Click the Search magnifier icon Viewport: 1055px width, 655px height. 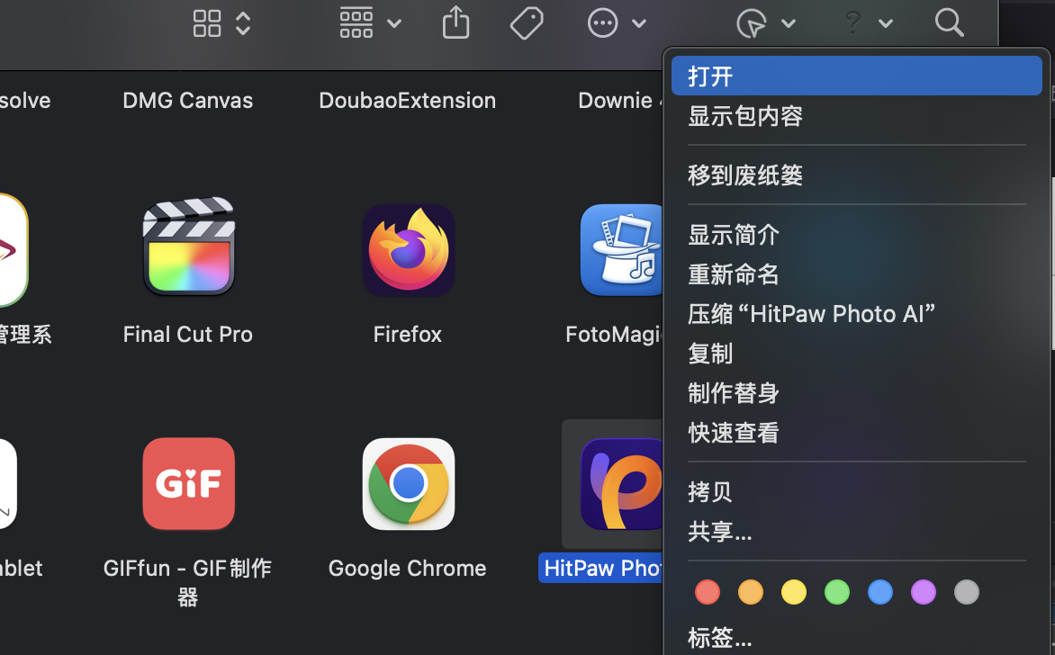pyautogui.click(x=950, y=22)
